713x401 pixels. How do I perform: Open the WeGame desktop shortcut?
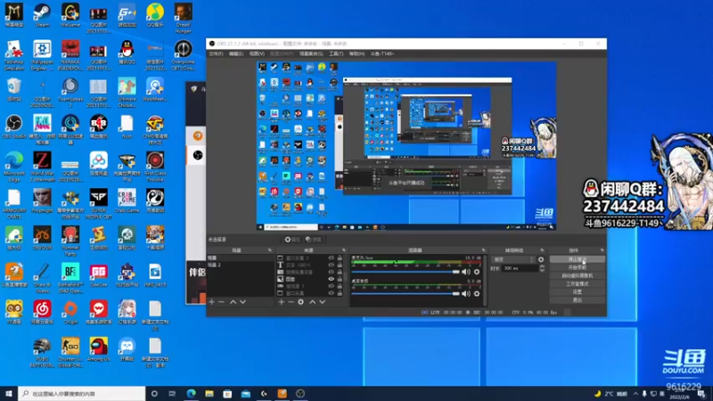pyautogui.click(x=70, y=16)
